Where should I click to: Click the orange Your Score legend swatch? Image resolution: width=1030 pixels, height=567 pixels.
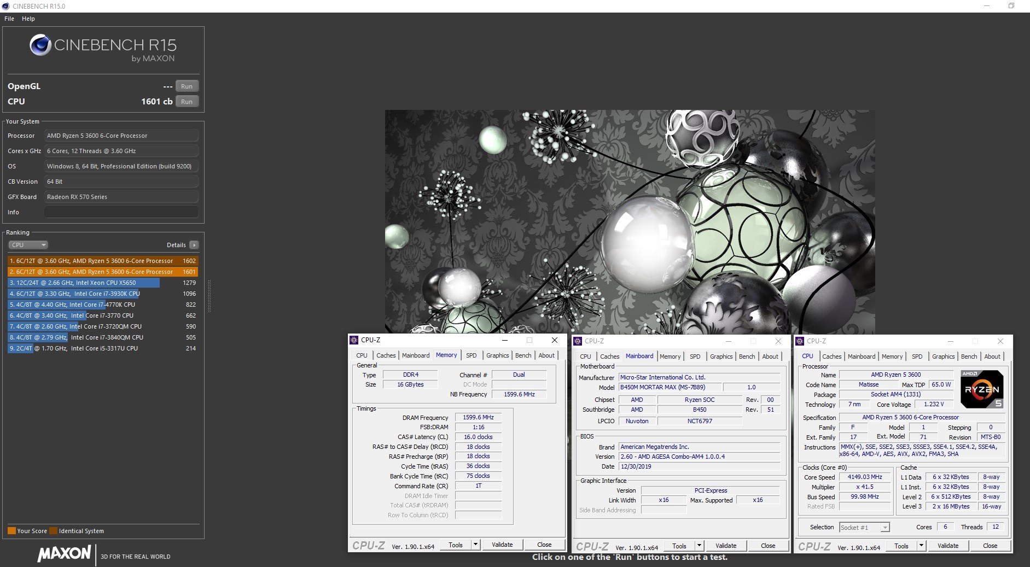click(x=11, y=531)
